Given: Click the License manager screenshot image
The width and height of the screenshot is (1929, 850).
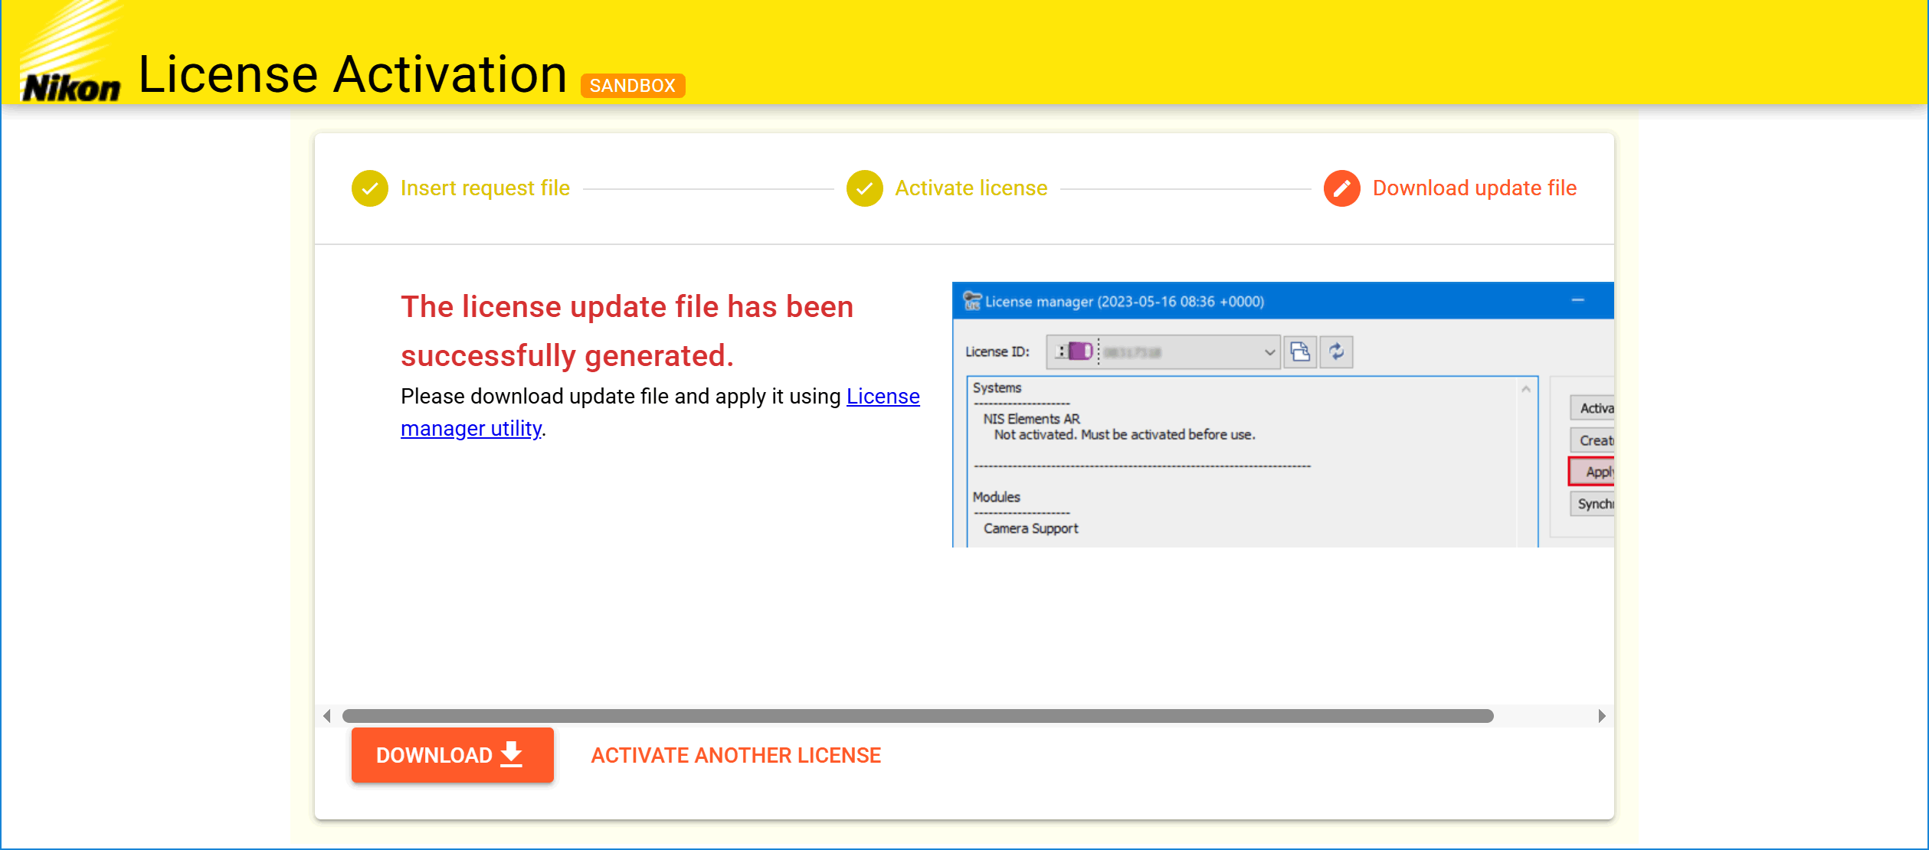Looking at the screenshot, I should (1283, 414).
